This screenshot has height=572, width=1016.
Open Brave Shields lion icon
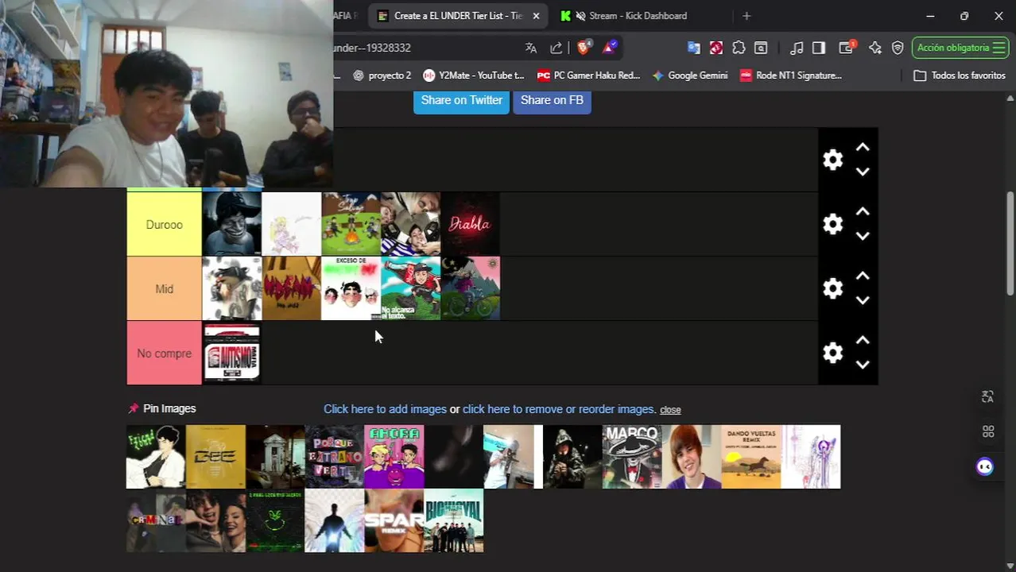click(x=583, y=48)
